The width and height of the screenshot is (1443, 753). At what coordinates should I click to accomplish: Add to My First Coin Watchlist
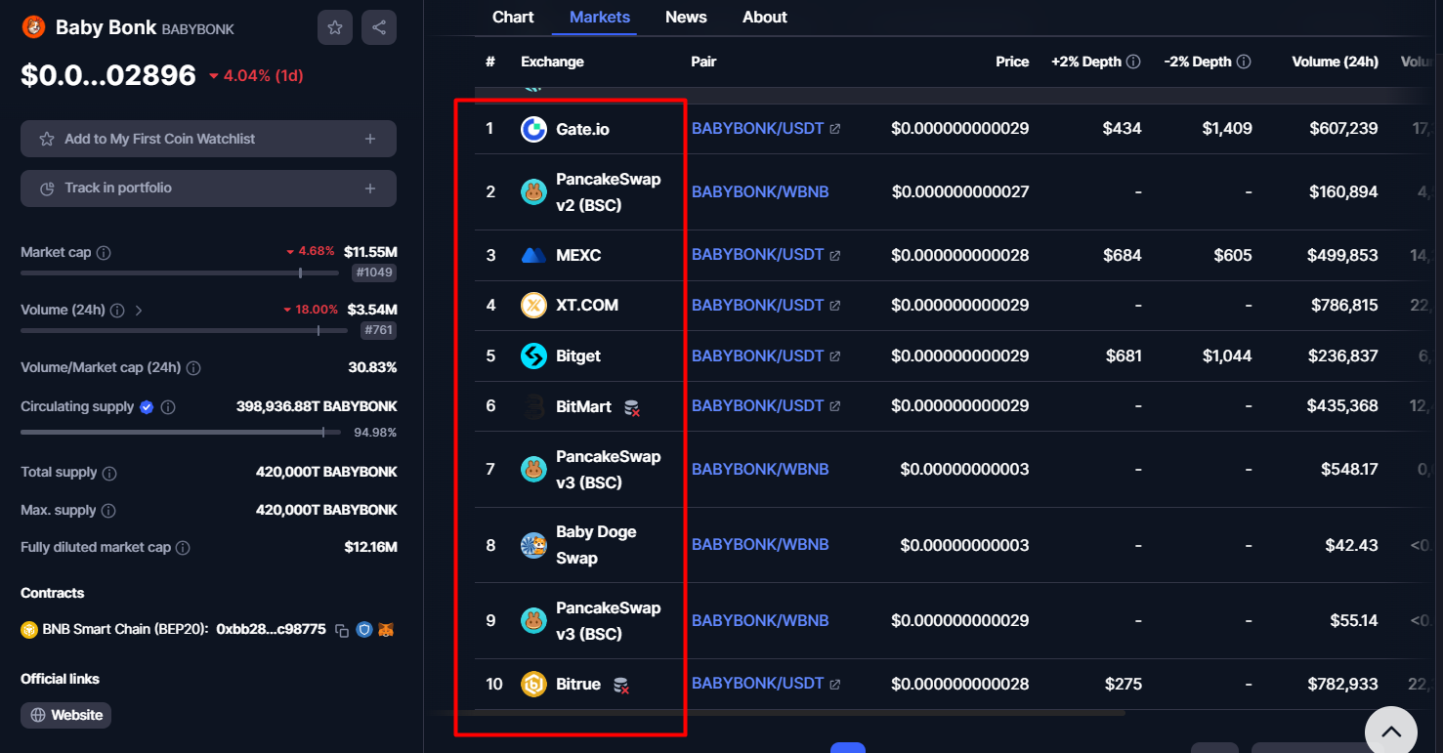(x=208, y=139)
